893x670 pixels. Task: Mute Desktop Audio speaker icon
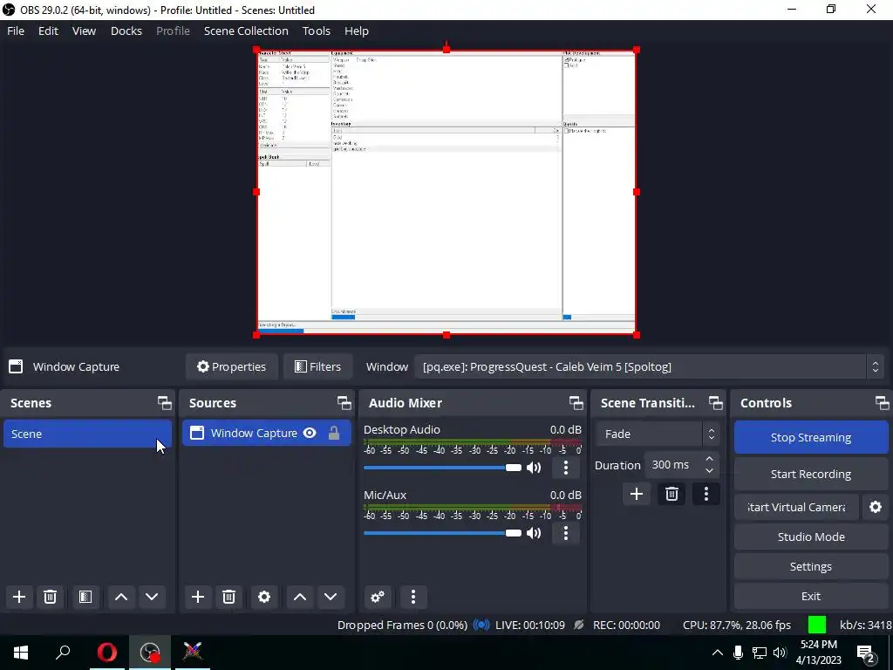534,468
